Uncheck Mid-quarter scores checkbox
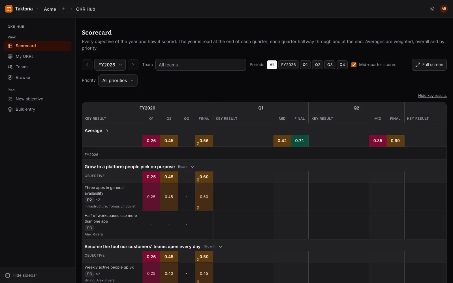The image size is (453, 283). click(x=354, y=65)
